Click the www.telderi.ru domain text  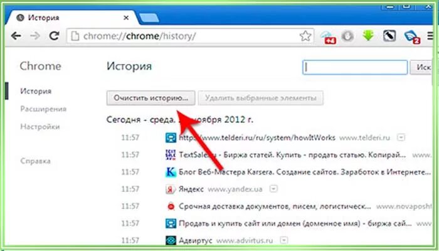tap(364, 137)
